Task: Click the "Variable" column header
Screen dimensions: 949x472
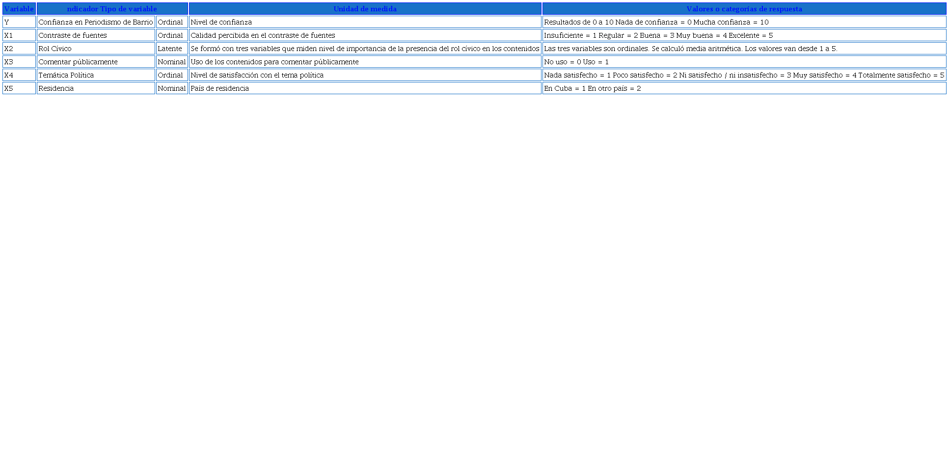Action: (19, 9)
